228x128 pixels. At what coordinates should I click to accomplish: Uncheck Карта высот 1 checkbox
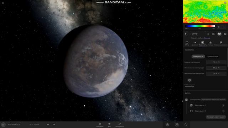(x=191, y=105)
